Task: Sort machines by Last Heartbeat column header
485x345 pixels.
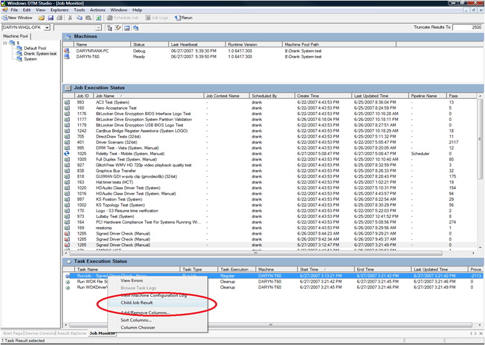Action: (x=197, y=44)
